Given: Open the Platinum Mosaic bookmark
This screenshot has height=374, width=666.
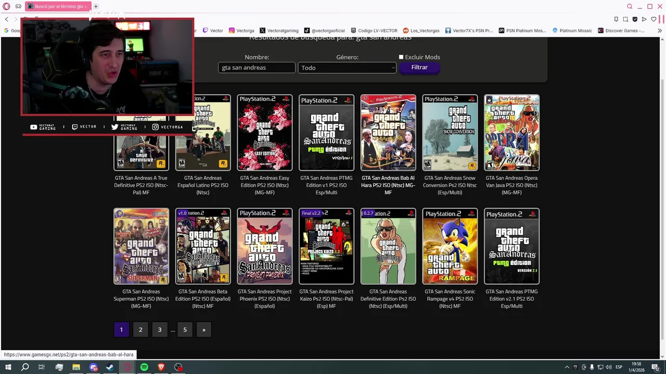Looking at the screenshot, I should click(x=572, y=31).
